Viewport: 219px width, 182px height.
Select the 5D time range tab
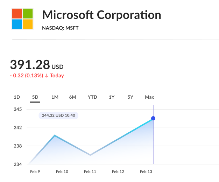(x=35, y=97)
